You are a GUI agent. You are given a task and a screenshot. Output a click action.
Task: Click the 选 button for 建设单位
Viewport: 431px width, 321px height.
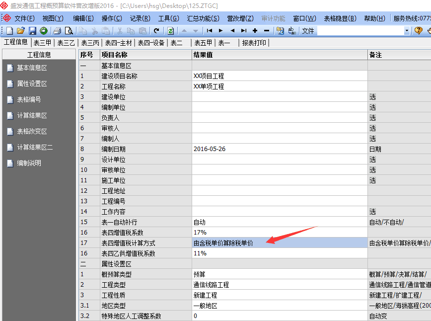(x=372, y=97)
